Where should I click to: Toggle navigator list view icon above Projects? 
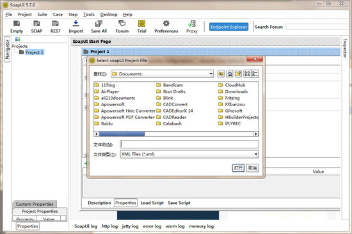pos(17,39)
